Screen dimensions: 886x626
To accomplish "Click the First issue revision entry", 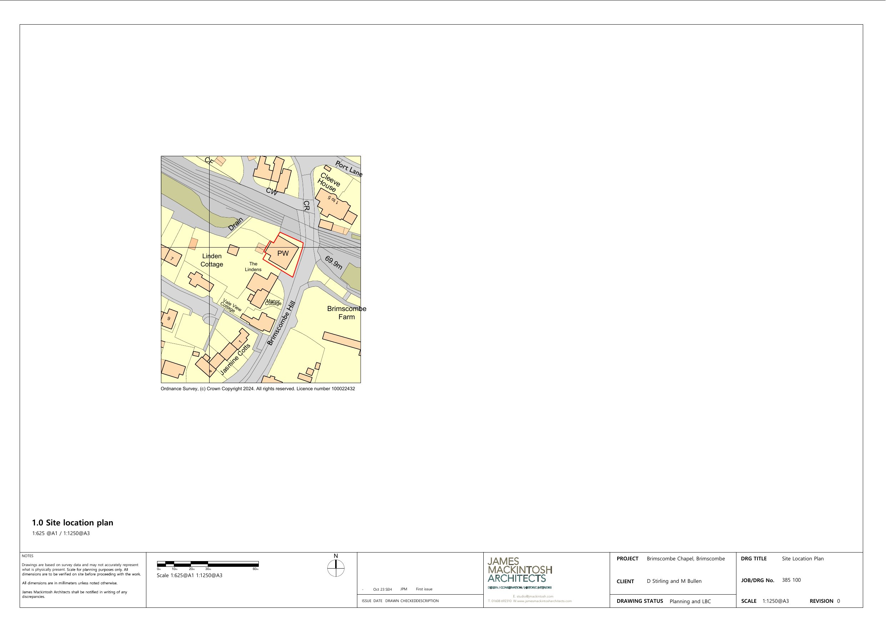I will pos(424,589).
